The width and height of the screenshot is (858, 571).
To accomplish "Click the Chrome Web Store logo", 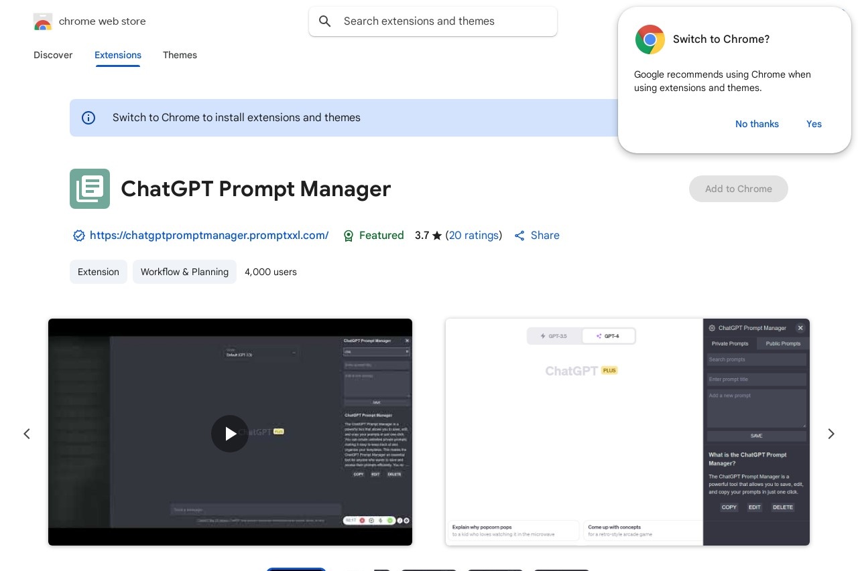I will [x=43, y=21].
